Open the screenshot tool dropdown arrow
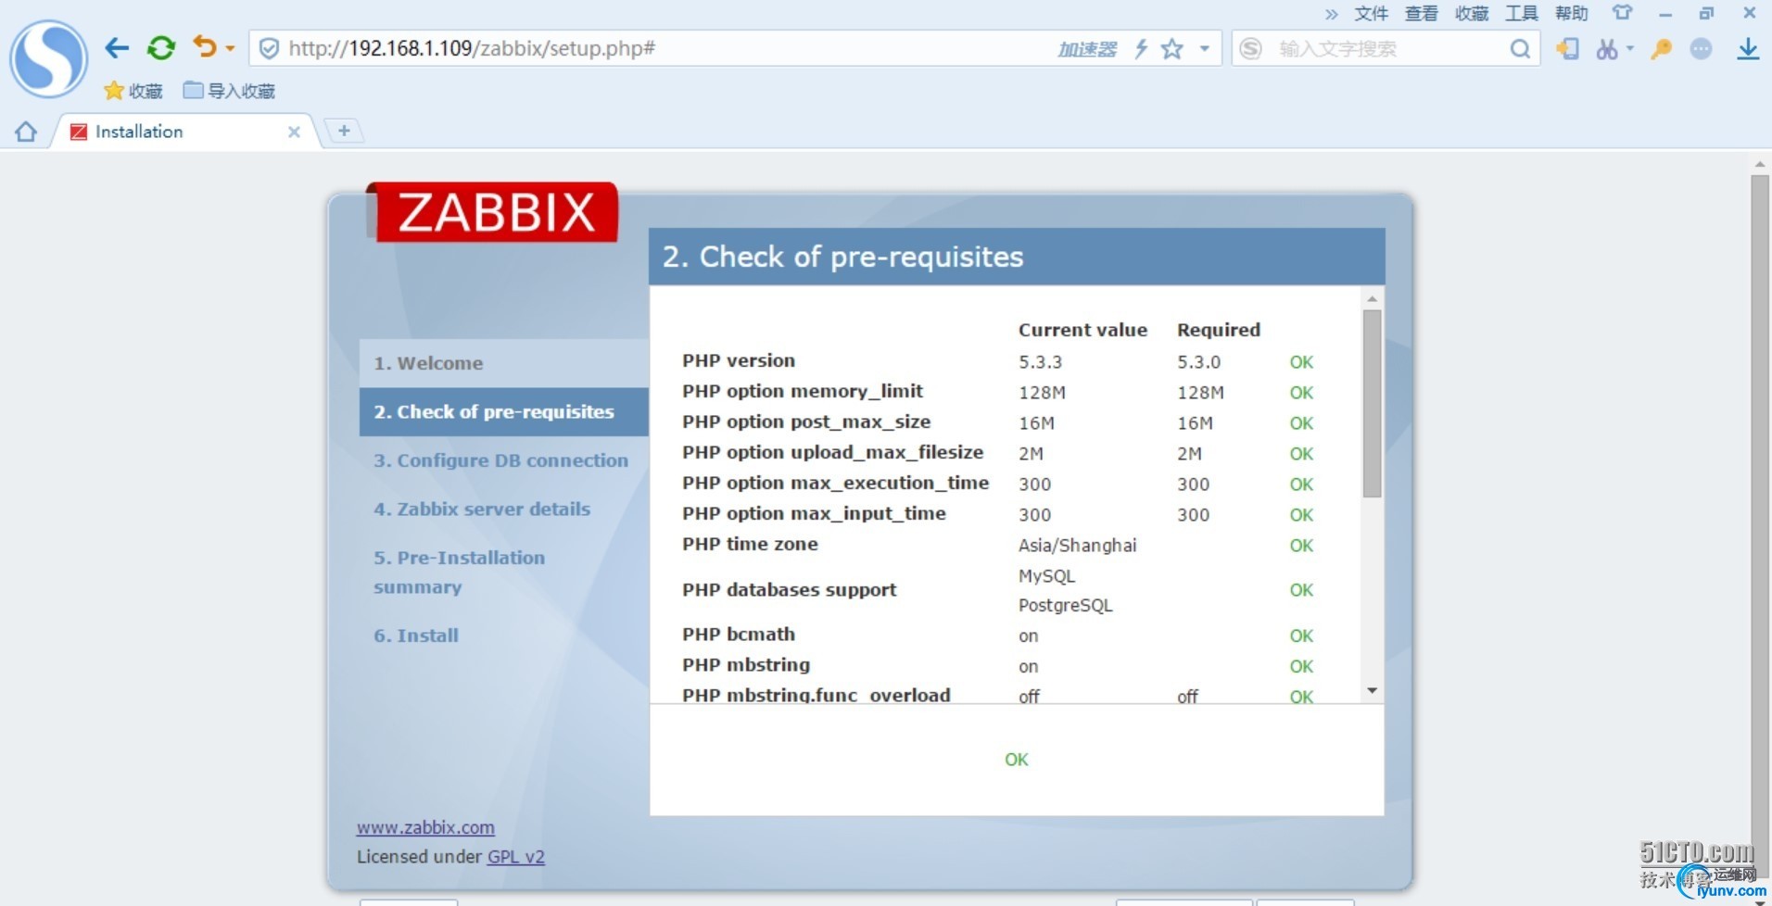 [x=1629, y=48]
